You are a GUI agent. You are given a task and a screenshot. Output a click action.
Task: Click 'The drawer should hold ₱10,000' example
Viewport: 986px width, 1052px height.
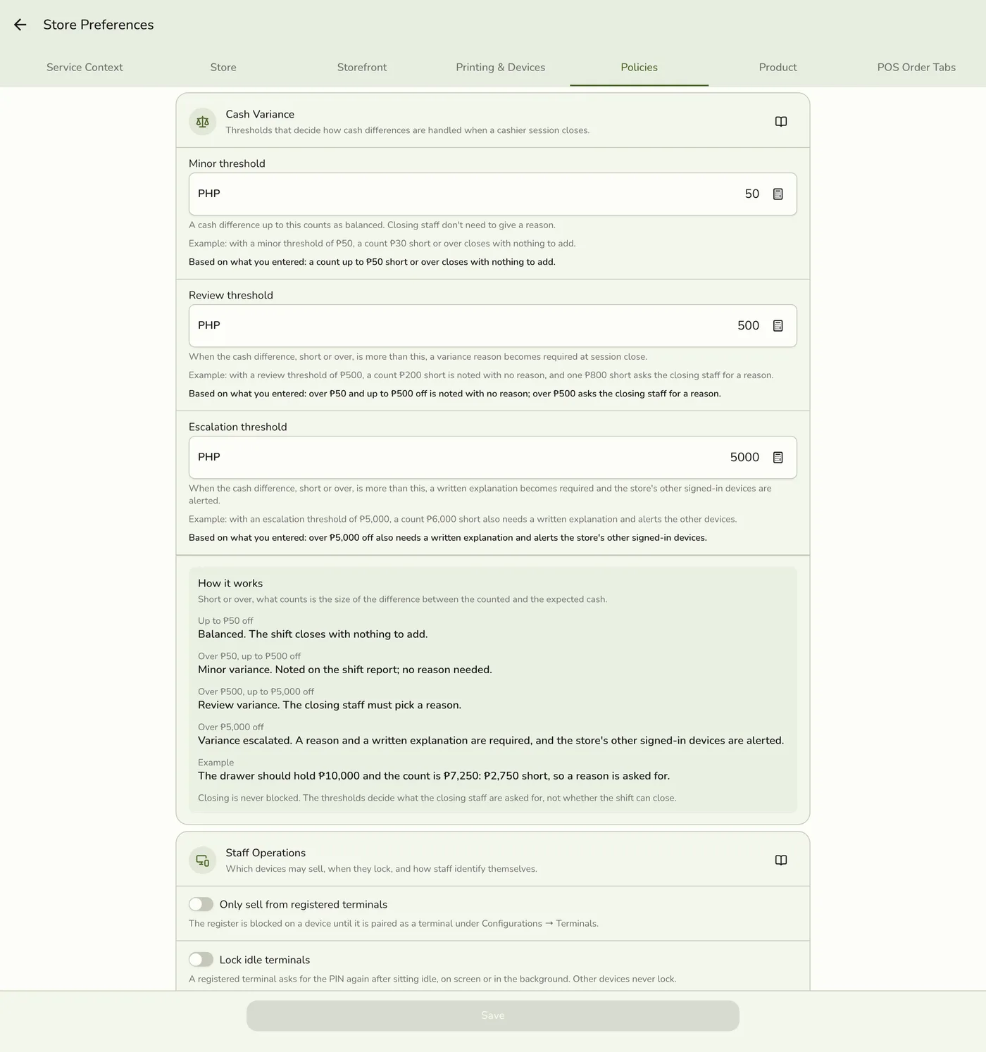434,776
